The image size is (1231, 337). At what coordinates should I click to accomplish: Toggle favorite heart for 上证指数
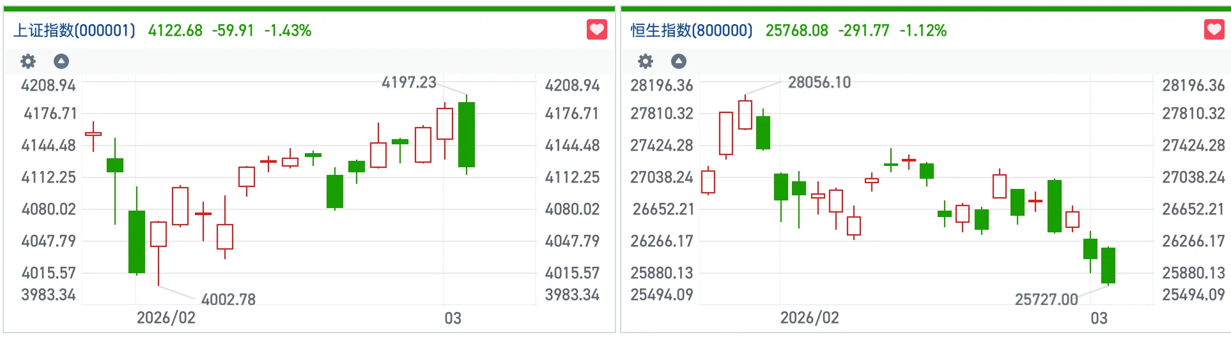point(596,30)
